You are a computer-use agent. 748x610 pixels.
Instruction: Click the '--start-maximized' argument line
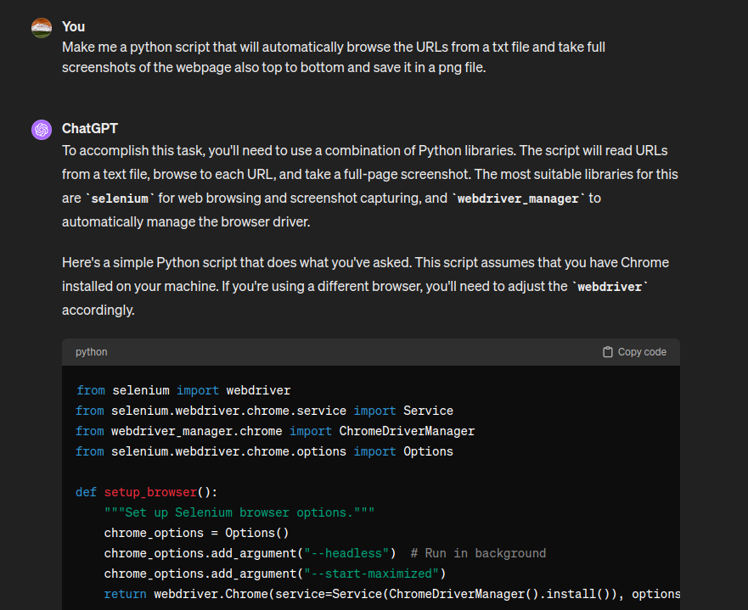[x=275, y=574]
